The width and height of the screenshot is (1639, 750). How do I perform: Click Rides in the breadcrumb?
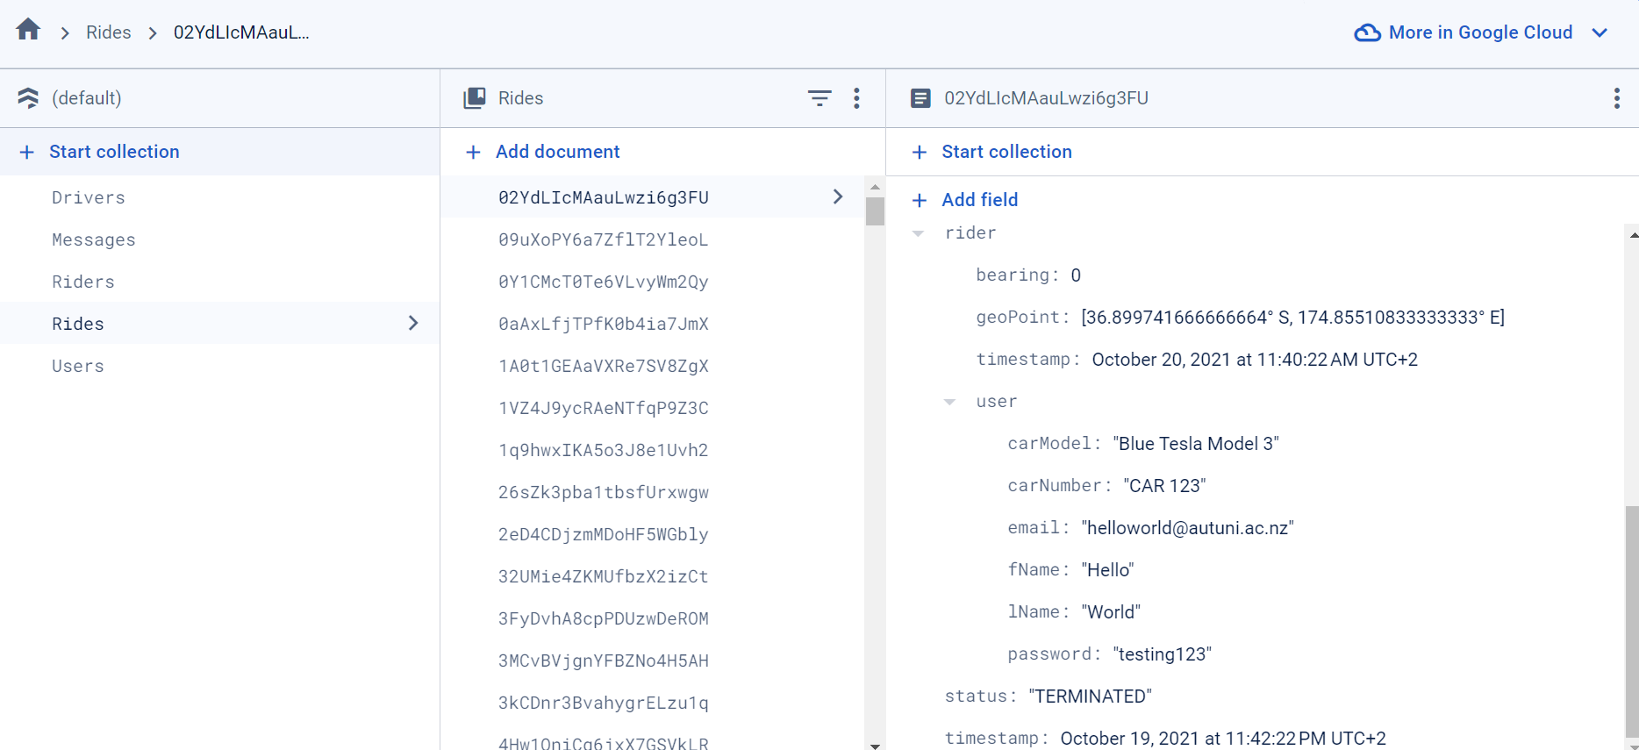(109, 32)
